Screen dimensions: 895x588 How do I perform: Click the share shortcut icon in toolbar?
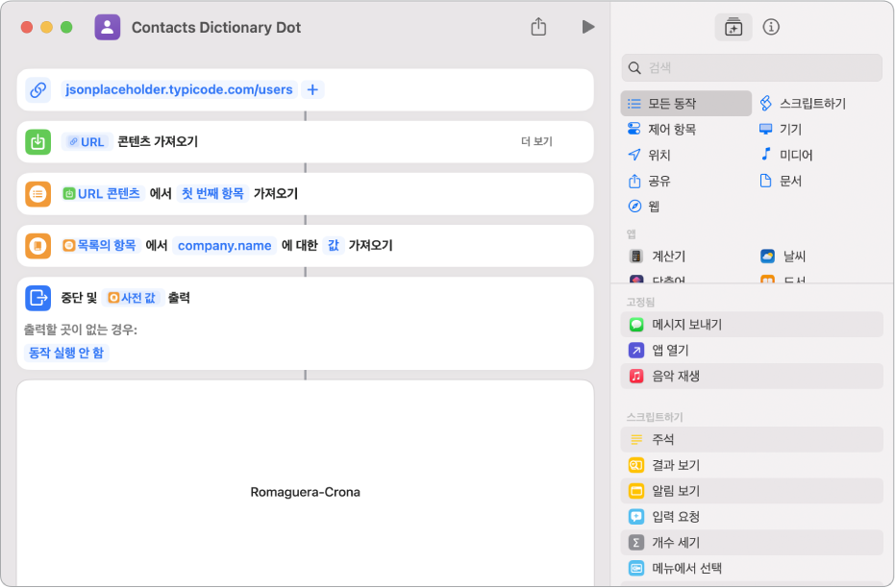(x=538, y=27)
